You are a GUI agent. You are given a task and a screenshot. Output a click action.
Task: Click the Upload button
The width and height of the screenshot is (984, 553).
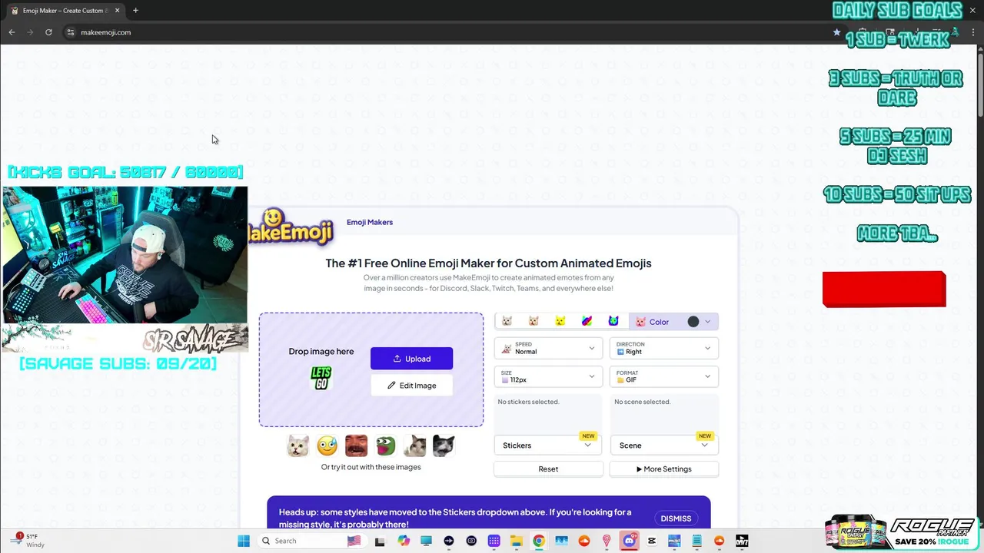tap(411, 359)
